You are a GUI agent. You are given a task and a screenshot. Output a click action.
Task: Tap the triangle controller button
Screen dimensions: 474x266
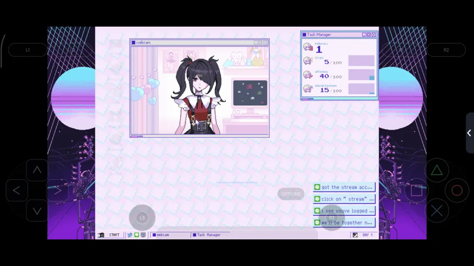point(436,170)
